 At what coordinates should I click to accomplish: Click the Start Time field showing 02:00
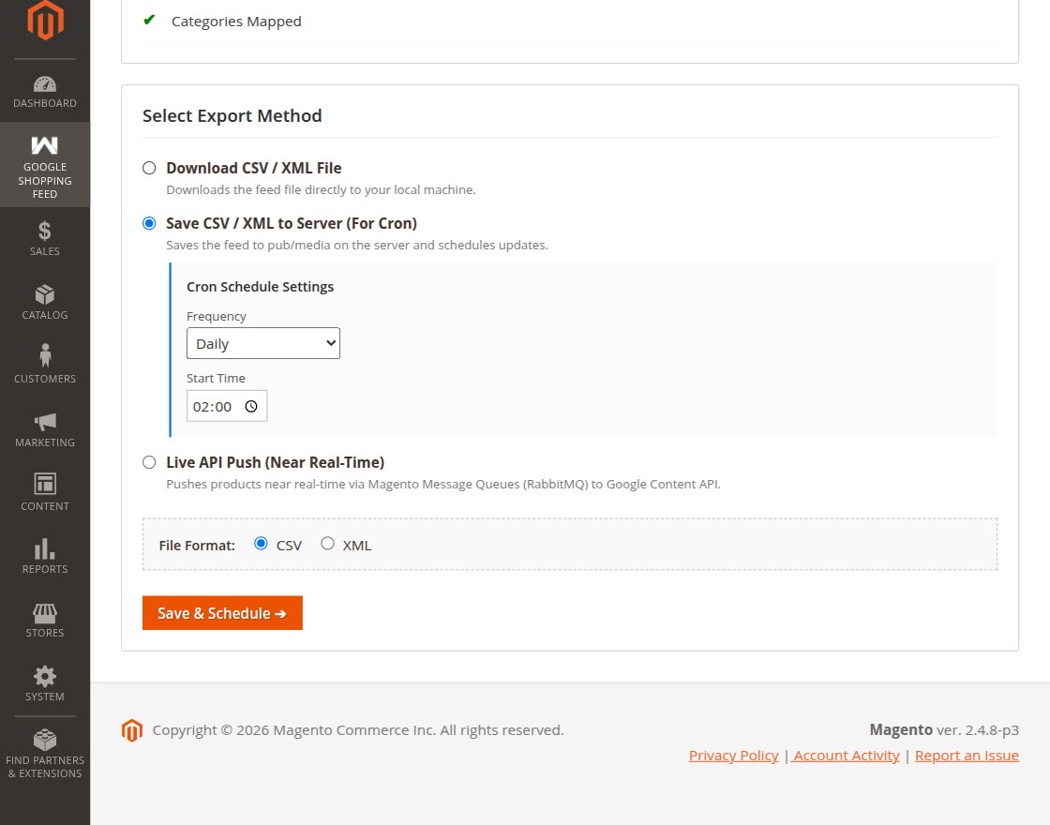[x=227, y=406]
